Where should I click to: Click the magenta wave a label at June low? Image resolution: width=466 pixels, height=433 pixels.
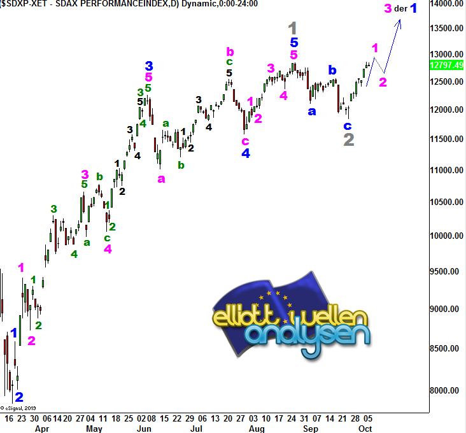(162, 178)
